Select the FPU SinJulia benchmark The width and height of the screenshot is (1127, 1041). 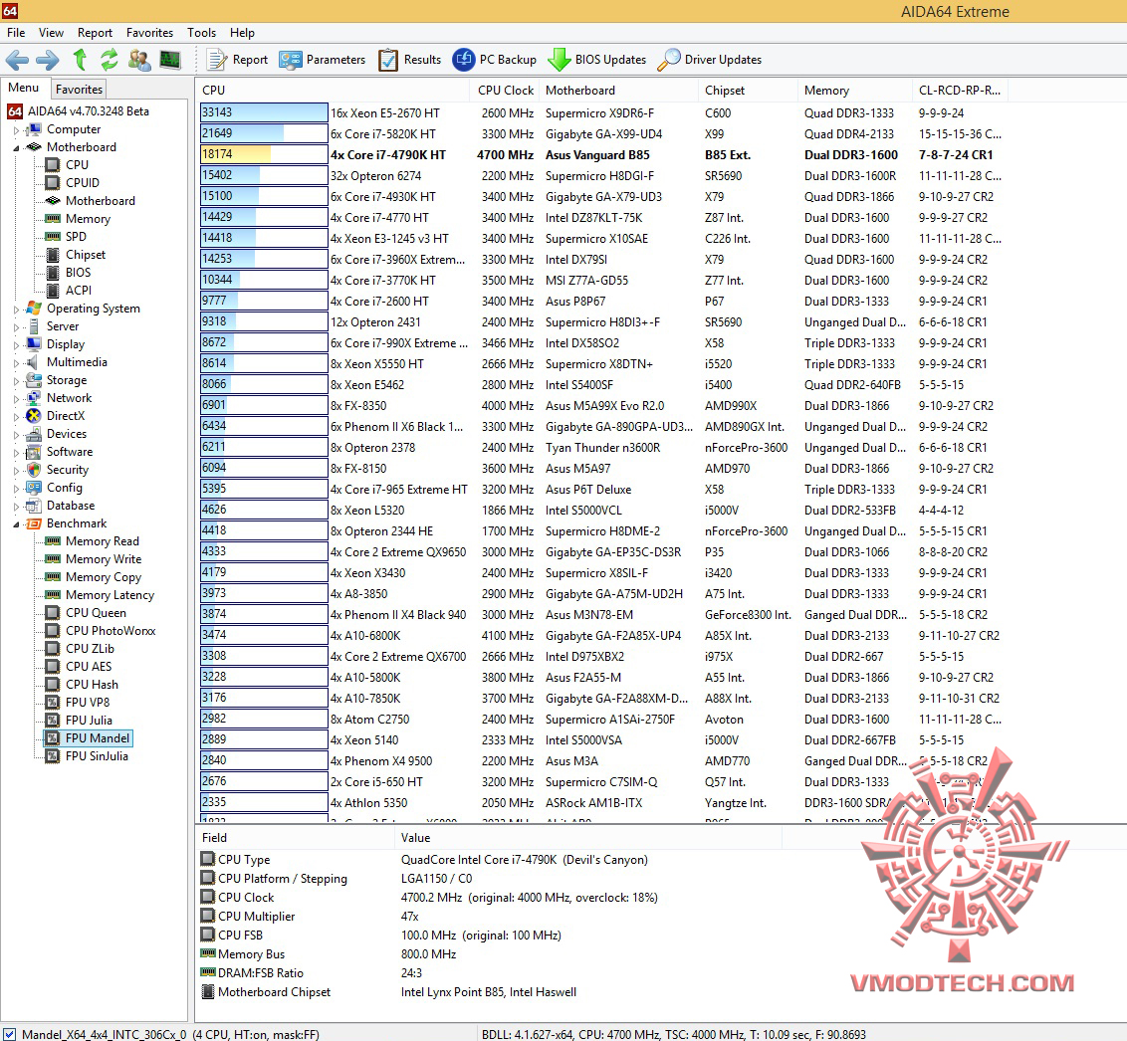pyautogui.click(x=97, y=755)
